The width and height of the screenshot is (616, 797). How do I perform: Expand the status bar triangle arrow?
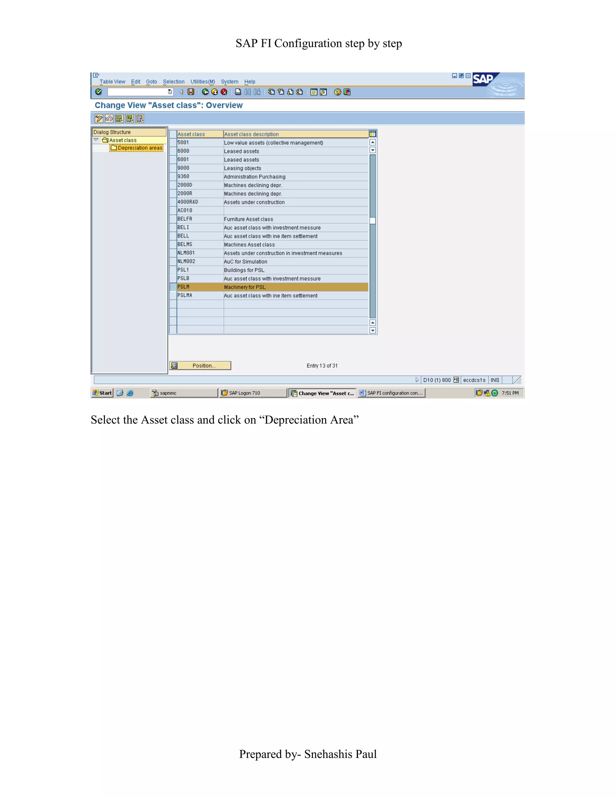click(x=417, y=380)
